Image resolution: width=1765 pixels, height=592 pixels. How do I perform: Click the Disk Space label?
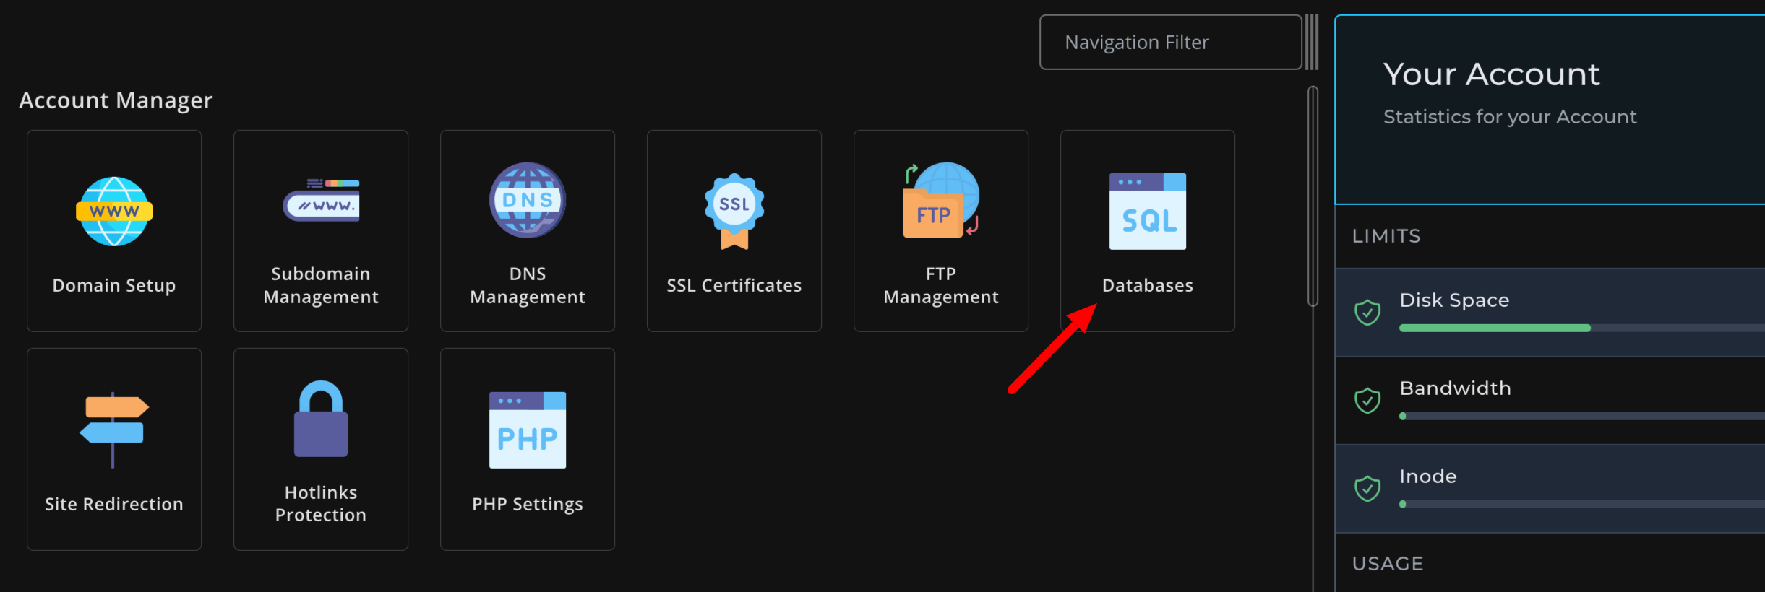click(x=1454, y=300)
